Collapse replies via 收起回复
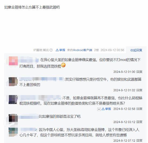Image resolution: width=148 pixels, height=143 pixels. 136,50
